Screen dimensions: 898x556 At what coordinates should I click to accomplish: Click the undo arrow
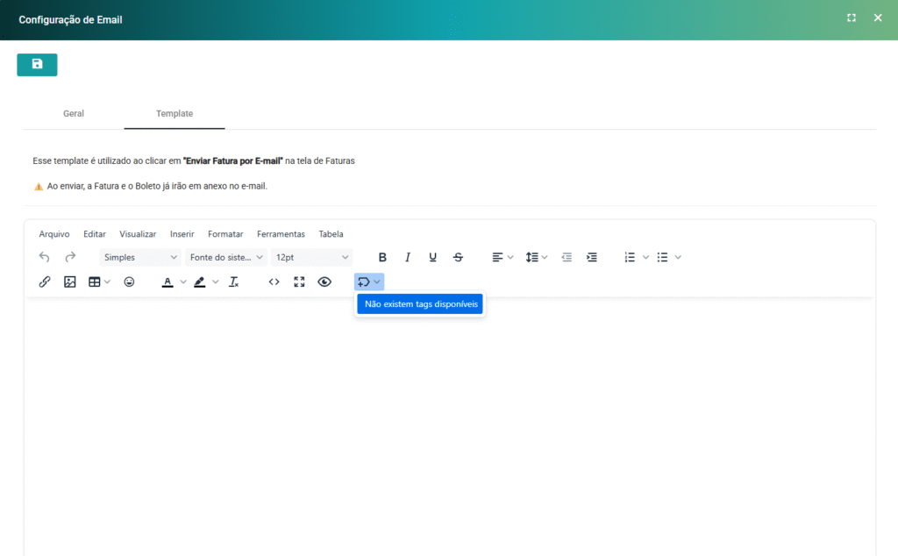click(x=45, y=258)
